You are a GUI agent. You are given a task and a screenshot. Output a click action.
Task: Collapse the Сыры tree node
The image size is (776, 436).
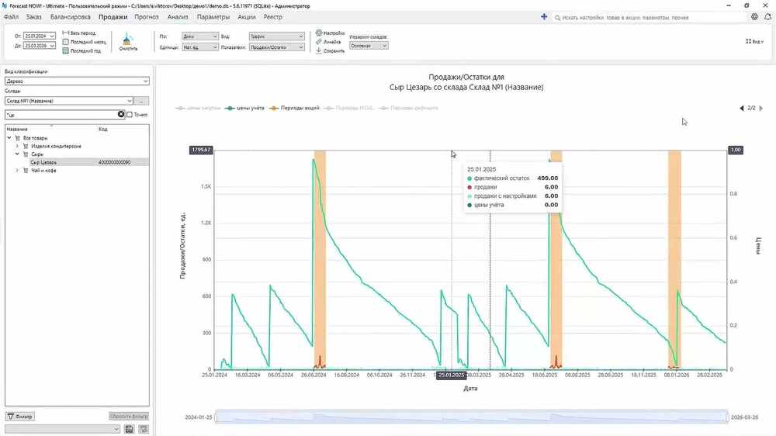tap(17, 154)
